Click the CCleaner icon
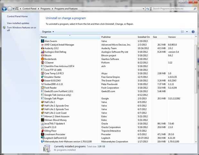 pos(42,63)
